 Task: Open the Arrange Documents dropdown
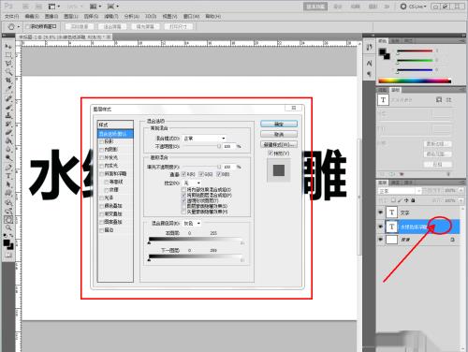click(x=95, y=7)
